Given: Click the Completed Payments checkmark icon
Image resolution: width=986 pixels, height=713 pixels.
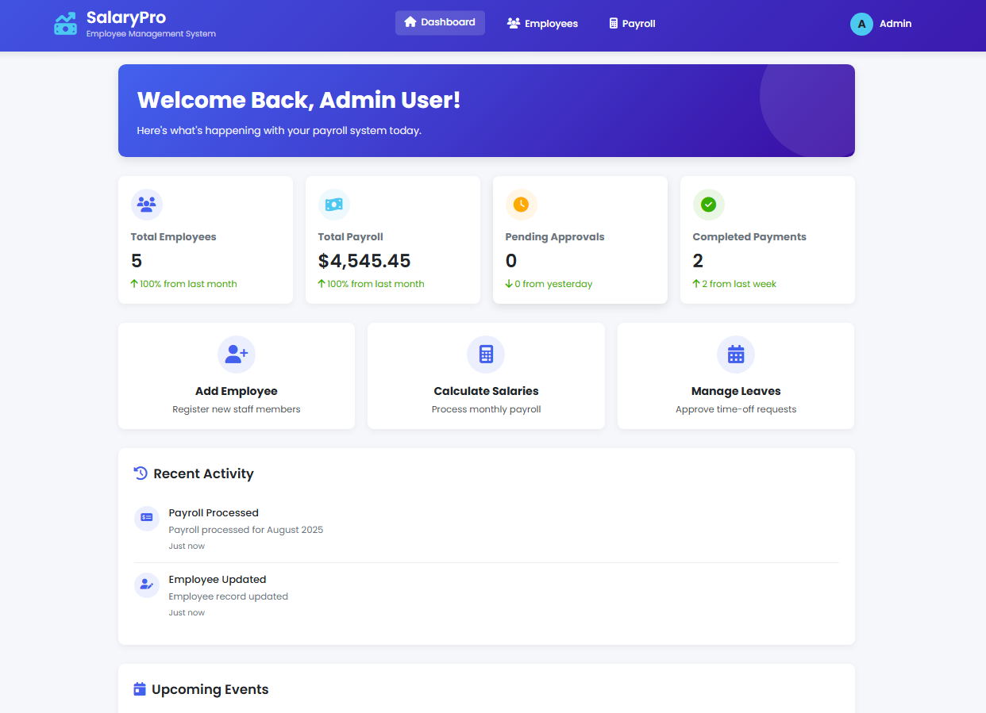Looking at the screenshot, I should click(708, 205).
